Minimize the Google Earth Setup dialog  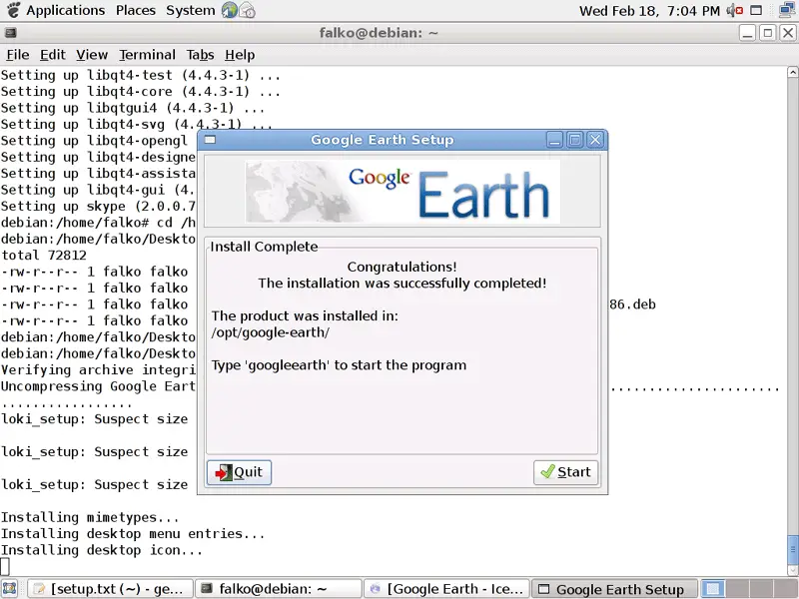555,140
